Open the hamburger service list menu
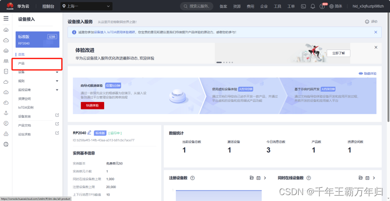This screenshot has height=201, width=390. tap(6, 18)
